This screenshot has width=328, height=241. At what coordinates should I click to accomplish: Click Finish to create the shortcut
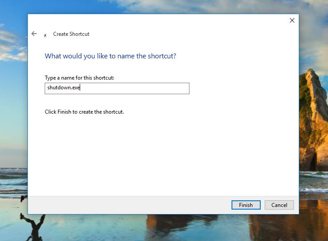click(246, 205)
